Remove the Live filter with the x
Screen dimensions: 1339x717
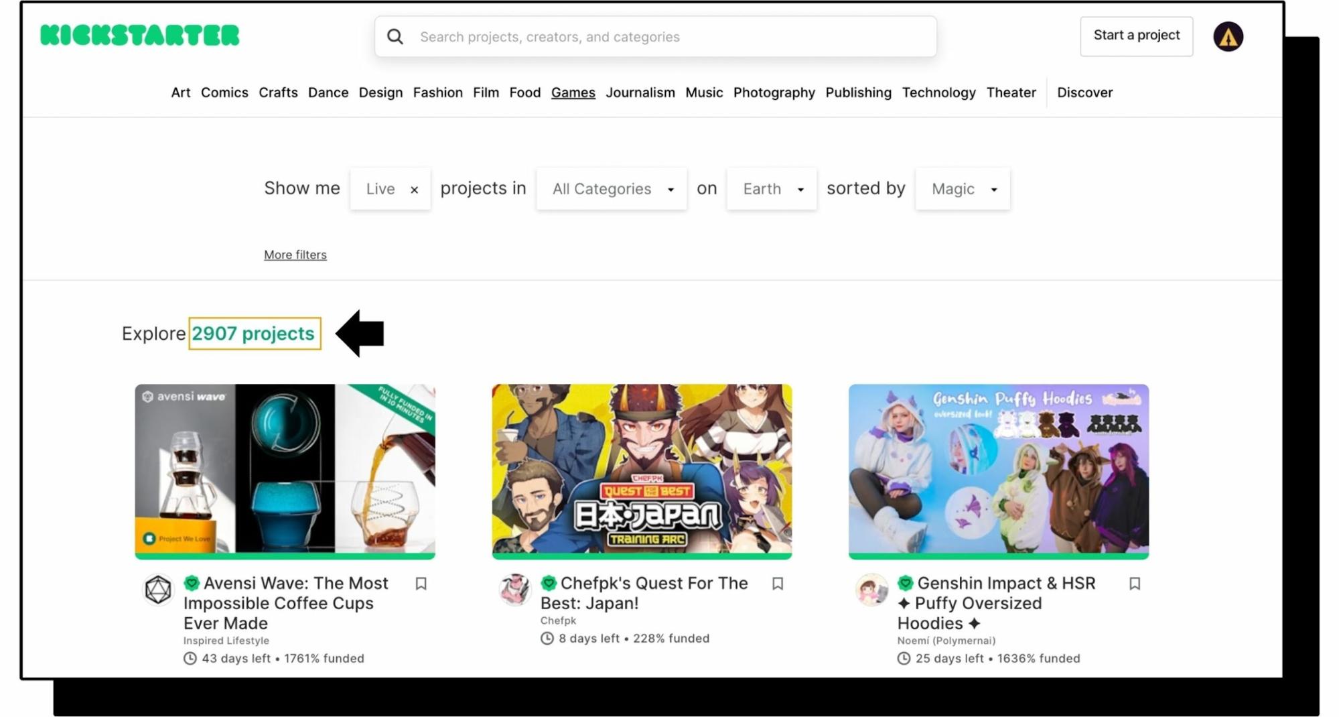point(415,190)
